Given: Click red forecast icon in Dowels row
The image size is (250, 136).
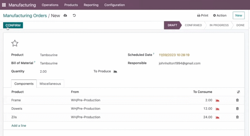Looking at the screenshot, I should [217, 109].
